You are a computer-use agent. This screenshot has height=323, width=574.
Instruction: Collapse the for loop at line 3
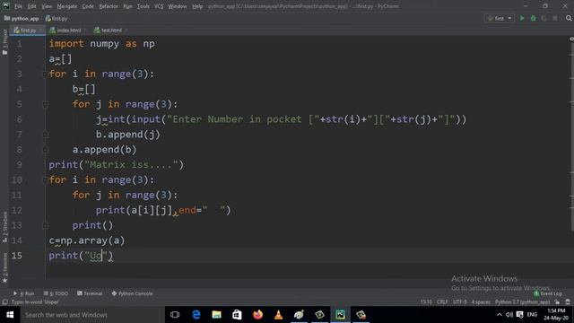click(x=45, y=74)
